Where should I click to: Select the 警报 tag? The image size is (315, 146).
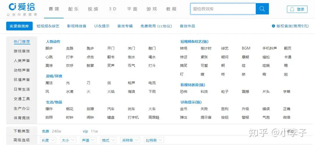(x=246, y=117)
